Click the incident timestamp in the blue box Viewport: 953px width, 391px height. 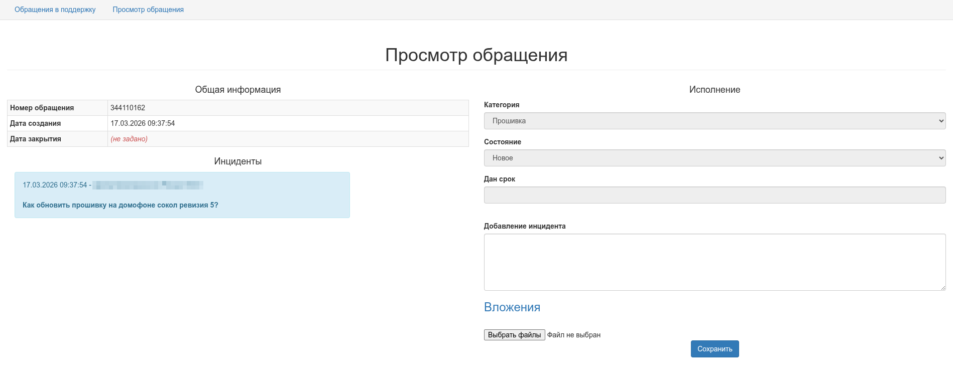(x=55, y=185)
